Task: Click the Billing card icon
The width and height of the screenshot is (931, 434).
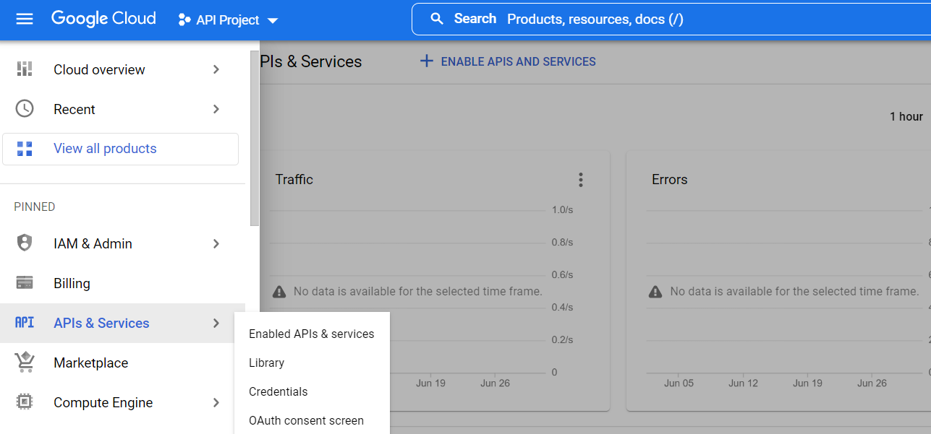Action: pyautogui.click(x=25, y=283)
